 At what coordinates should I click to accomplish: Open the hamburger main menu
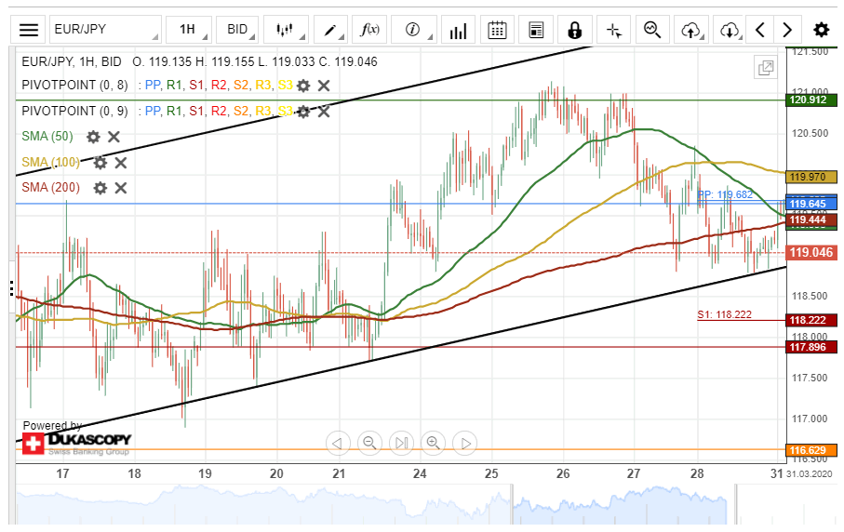pyautogui.click(x=29, y=30)
